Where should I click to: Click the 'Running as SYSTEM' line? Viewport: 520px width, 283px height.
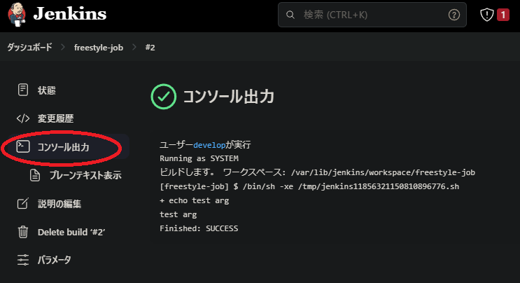(x=199, y=158)
